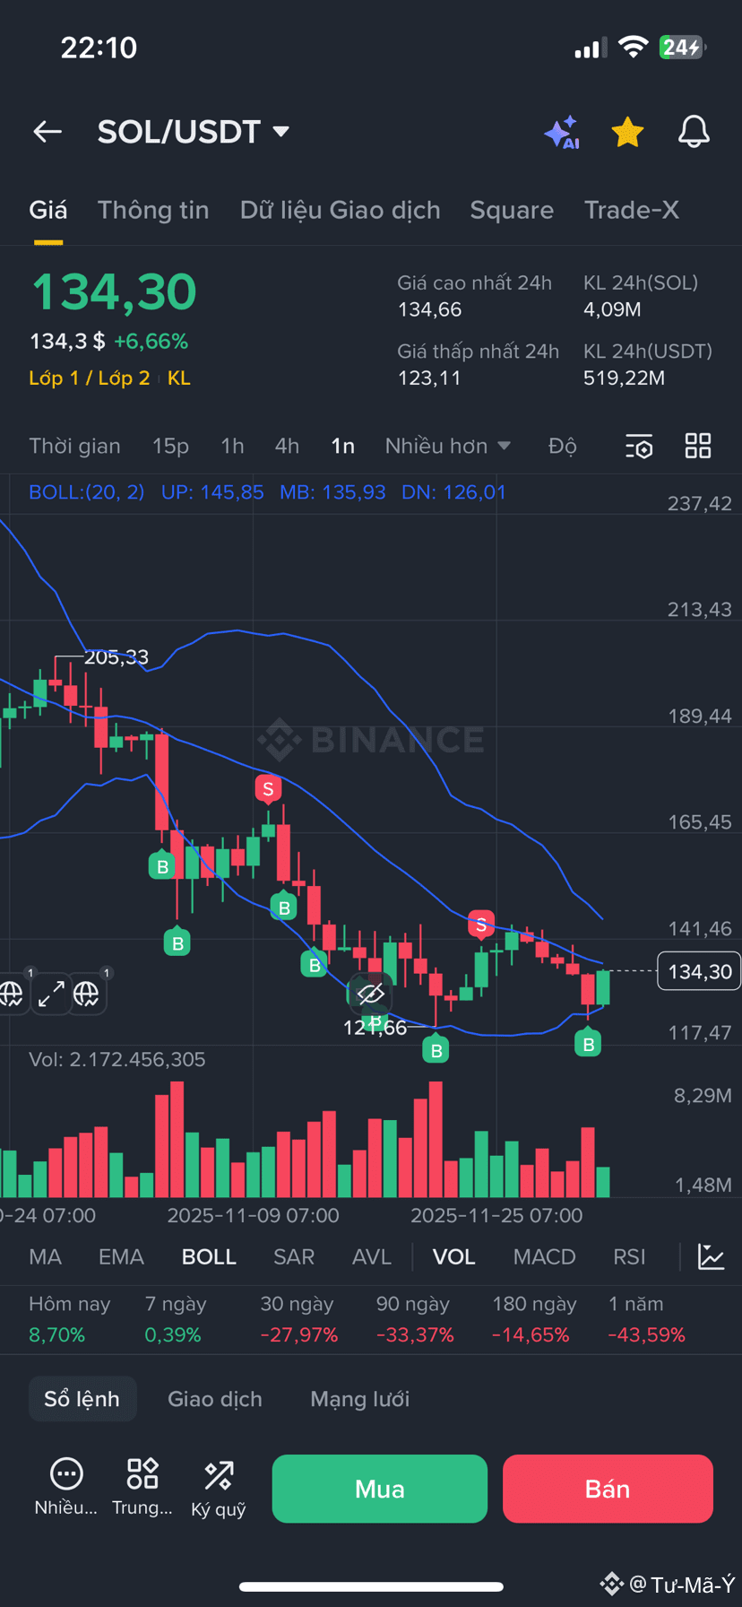Image resolution: width=742 pixels, height=1607 pixels.
Task: Select the 1h timeframe
Action: pos(232,446)
